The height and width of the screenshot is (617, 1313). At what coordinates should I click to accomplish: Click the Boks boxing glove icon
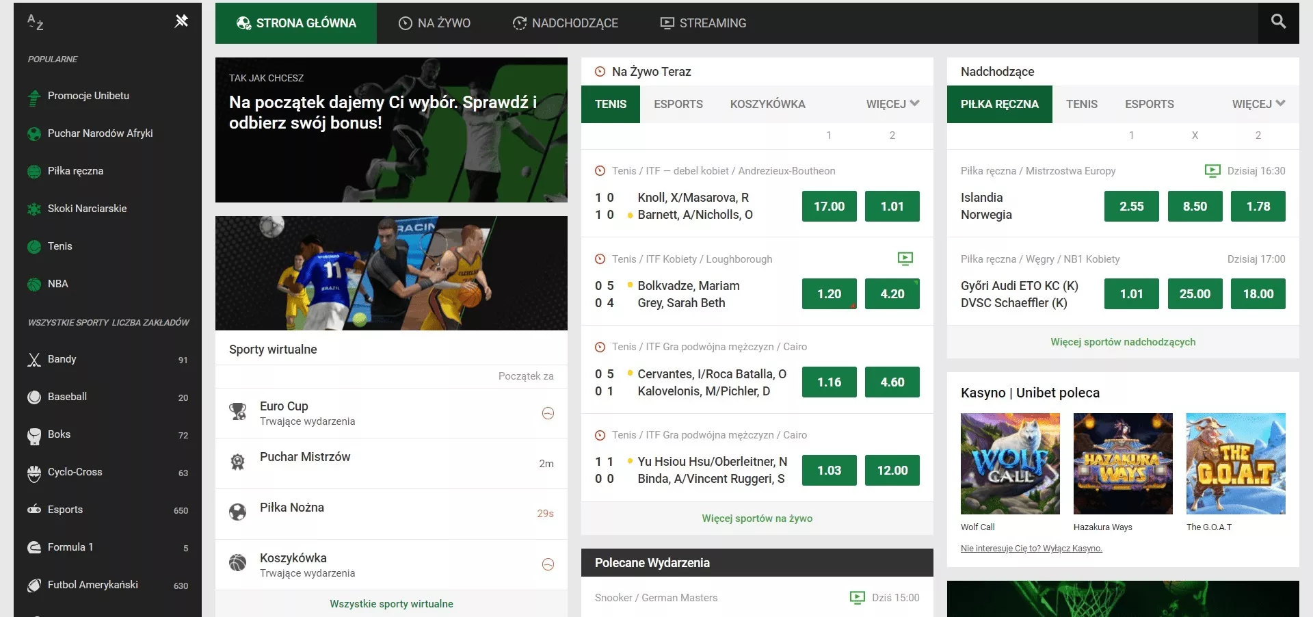click(34, 435)
